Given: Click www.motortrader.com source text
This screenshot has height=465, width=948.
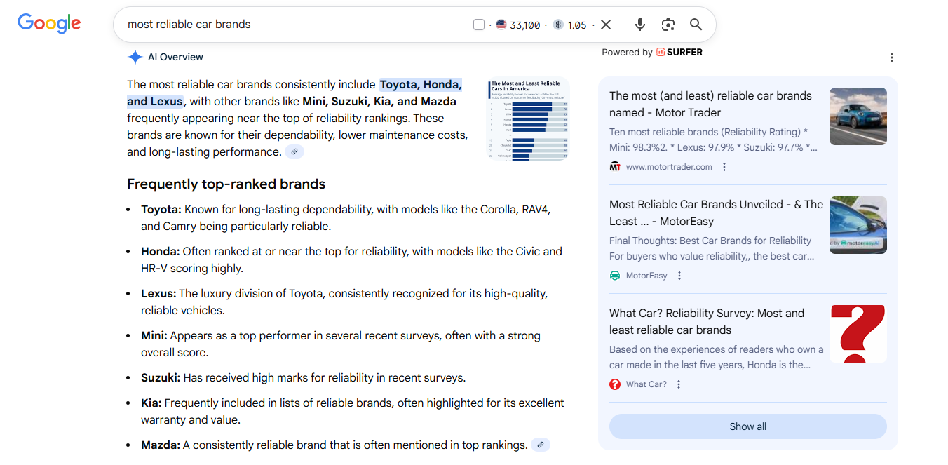Looking at the screenshot, I should point(669,167).
